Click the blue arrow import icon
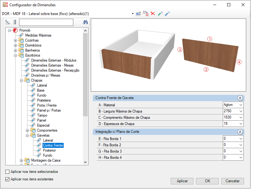Screen dimensions: 254x191 [x=167, y=14]
